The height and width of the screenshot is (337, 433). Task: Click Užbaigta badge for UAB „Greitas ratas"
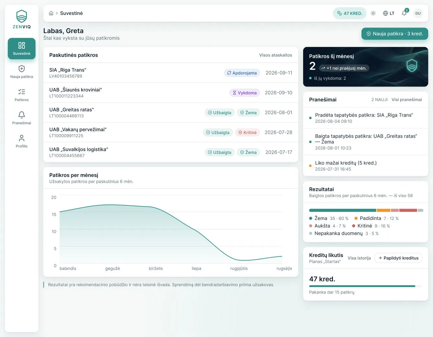click(x=220, y=112)
